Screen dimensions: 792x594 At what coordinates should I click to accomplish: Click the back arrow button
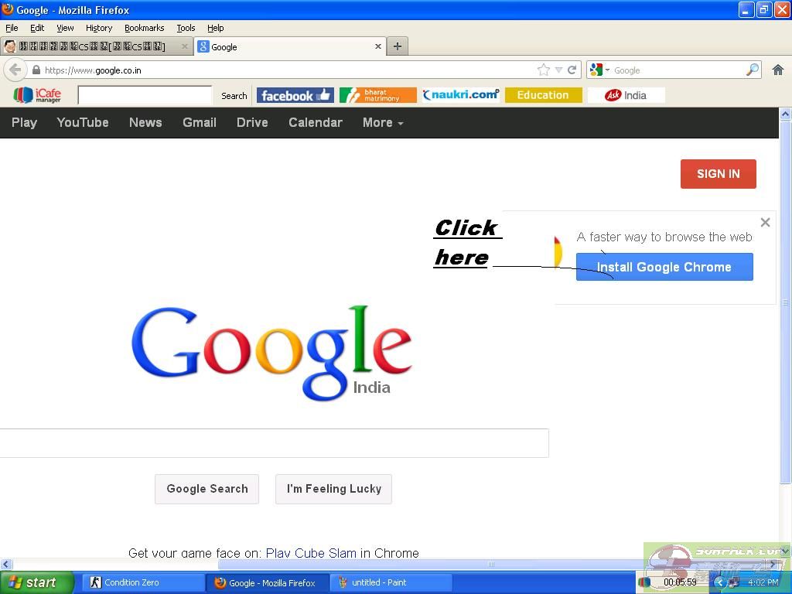pos(15,70)
